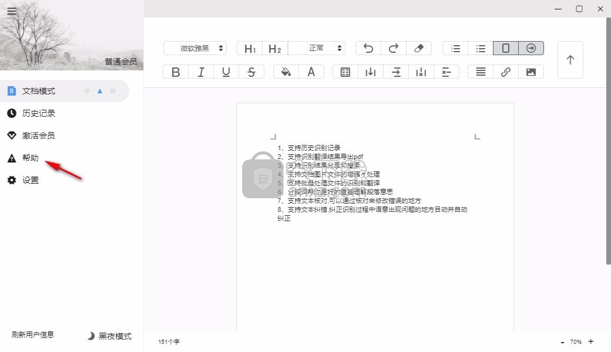This screenshot has height=352, width=611.
Task: Insert column with down-arrow icon
Action: [371, 72]
